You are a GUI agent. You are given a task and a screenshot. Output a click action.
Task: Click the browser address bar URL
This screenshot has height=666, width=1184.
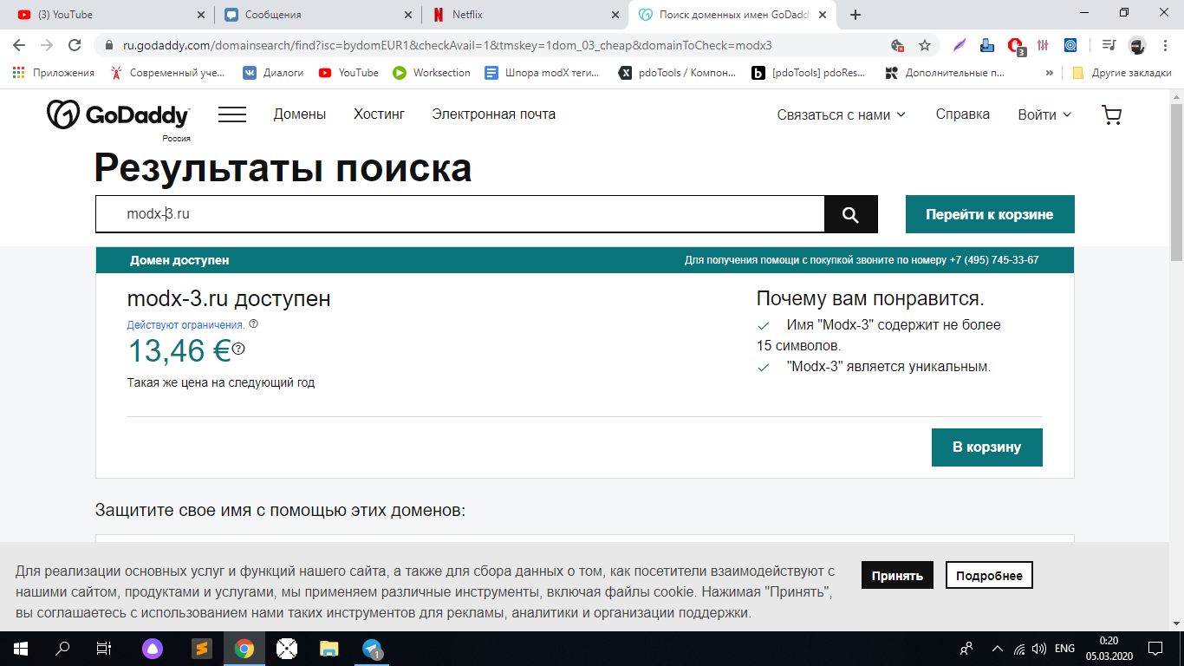(x=446, y=45)
